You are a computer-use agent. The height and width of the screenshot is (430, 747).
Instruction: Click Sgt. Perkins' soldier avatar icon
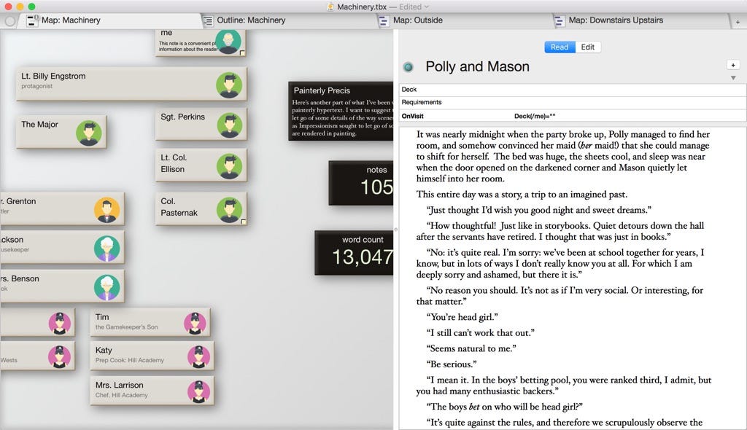pyautogui.click(x=229, y=125)
